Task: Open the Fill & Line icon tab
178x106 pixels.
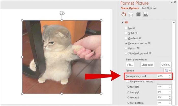Action: pos(124,14)
